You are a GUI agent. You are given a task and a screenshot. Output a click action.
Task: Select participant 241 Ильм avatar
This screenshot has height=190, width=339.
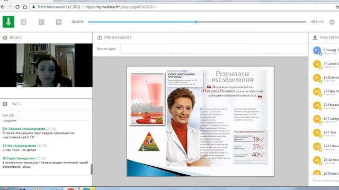click(x=317, y=147)
